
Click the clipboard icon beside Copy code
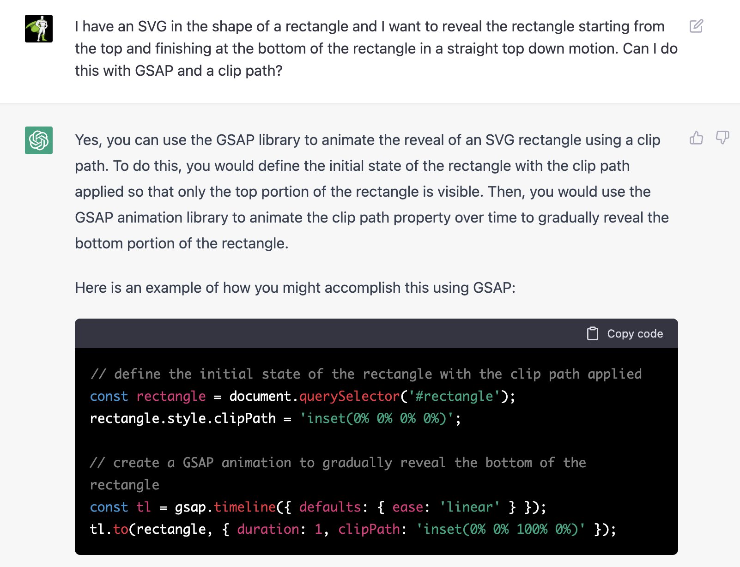click(593, 333)
